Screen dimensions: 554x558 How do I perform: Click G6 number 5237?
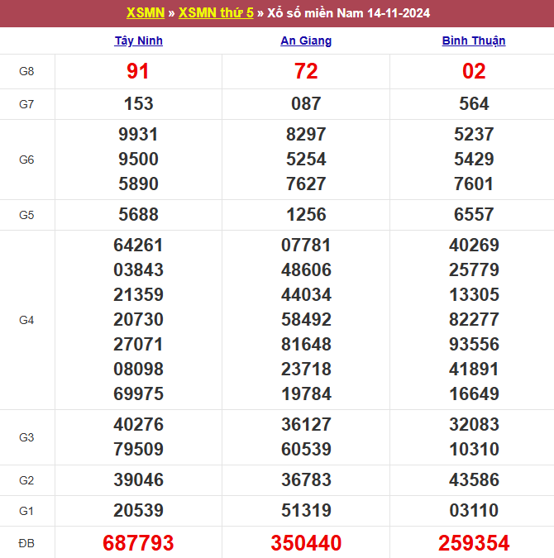click(474, 135)
